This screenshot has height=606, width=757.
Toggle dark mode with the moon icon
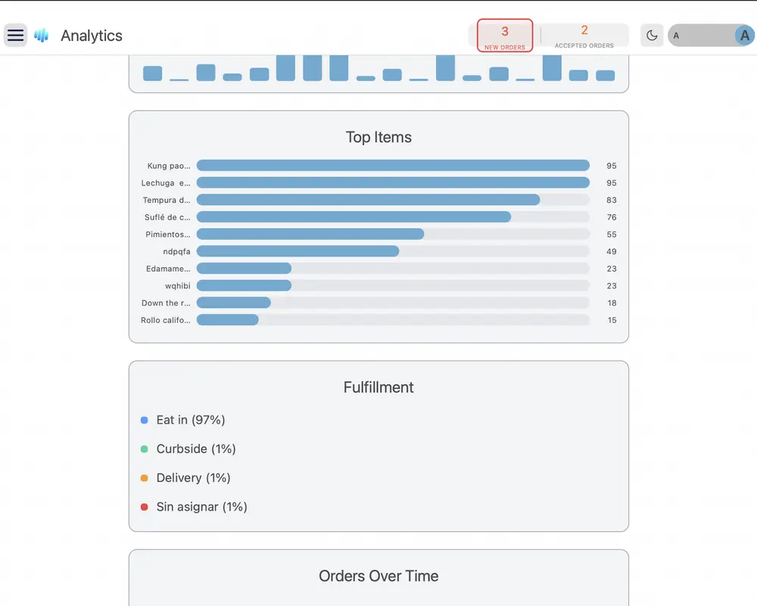click(652, 36)
